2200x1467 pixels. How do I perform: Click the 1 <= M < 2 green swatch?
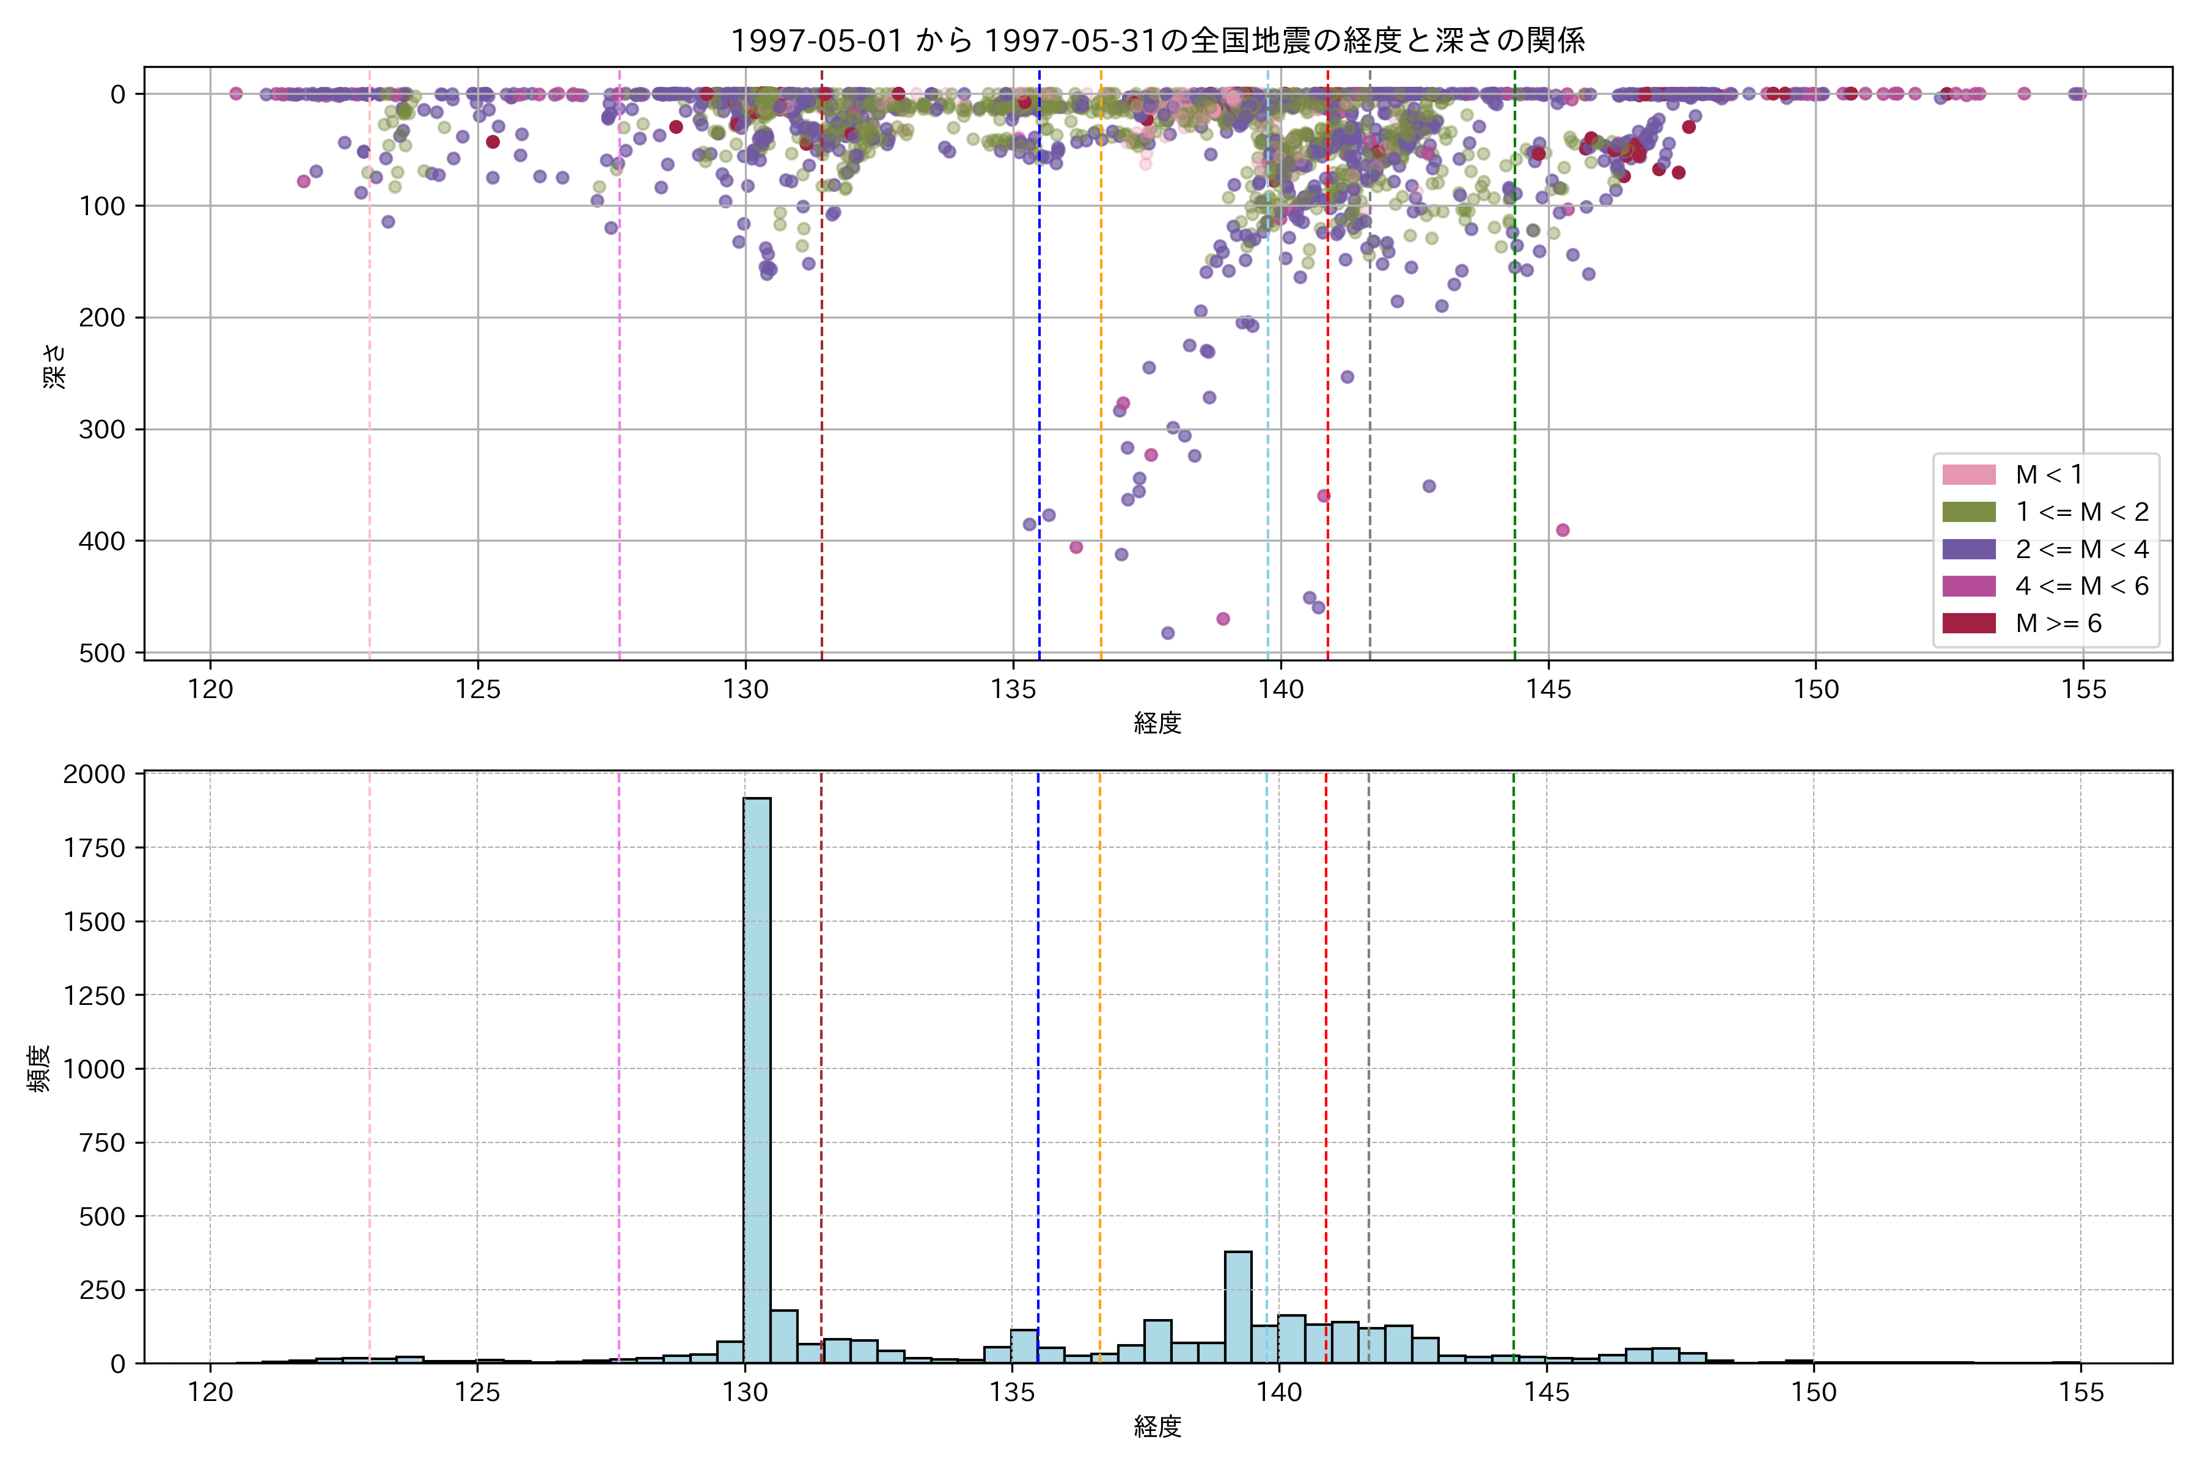pos(1969,512)
